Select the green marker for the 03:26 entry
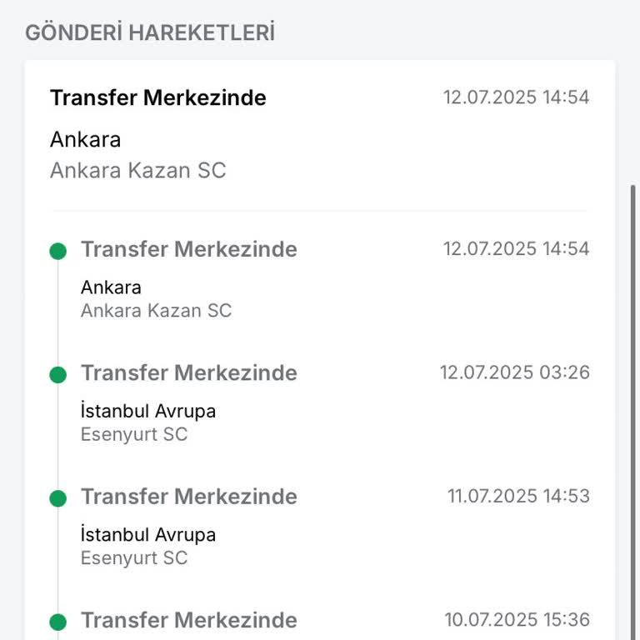The height and width of the screenshot is (640, 640). click(x=57, y=375)
